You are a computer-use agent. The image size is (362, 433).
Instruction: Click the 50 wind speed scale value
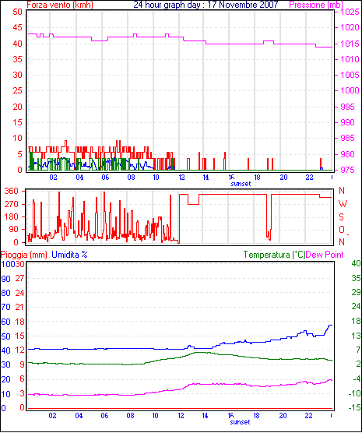[17, 12]
